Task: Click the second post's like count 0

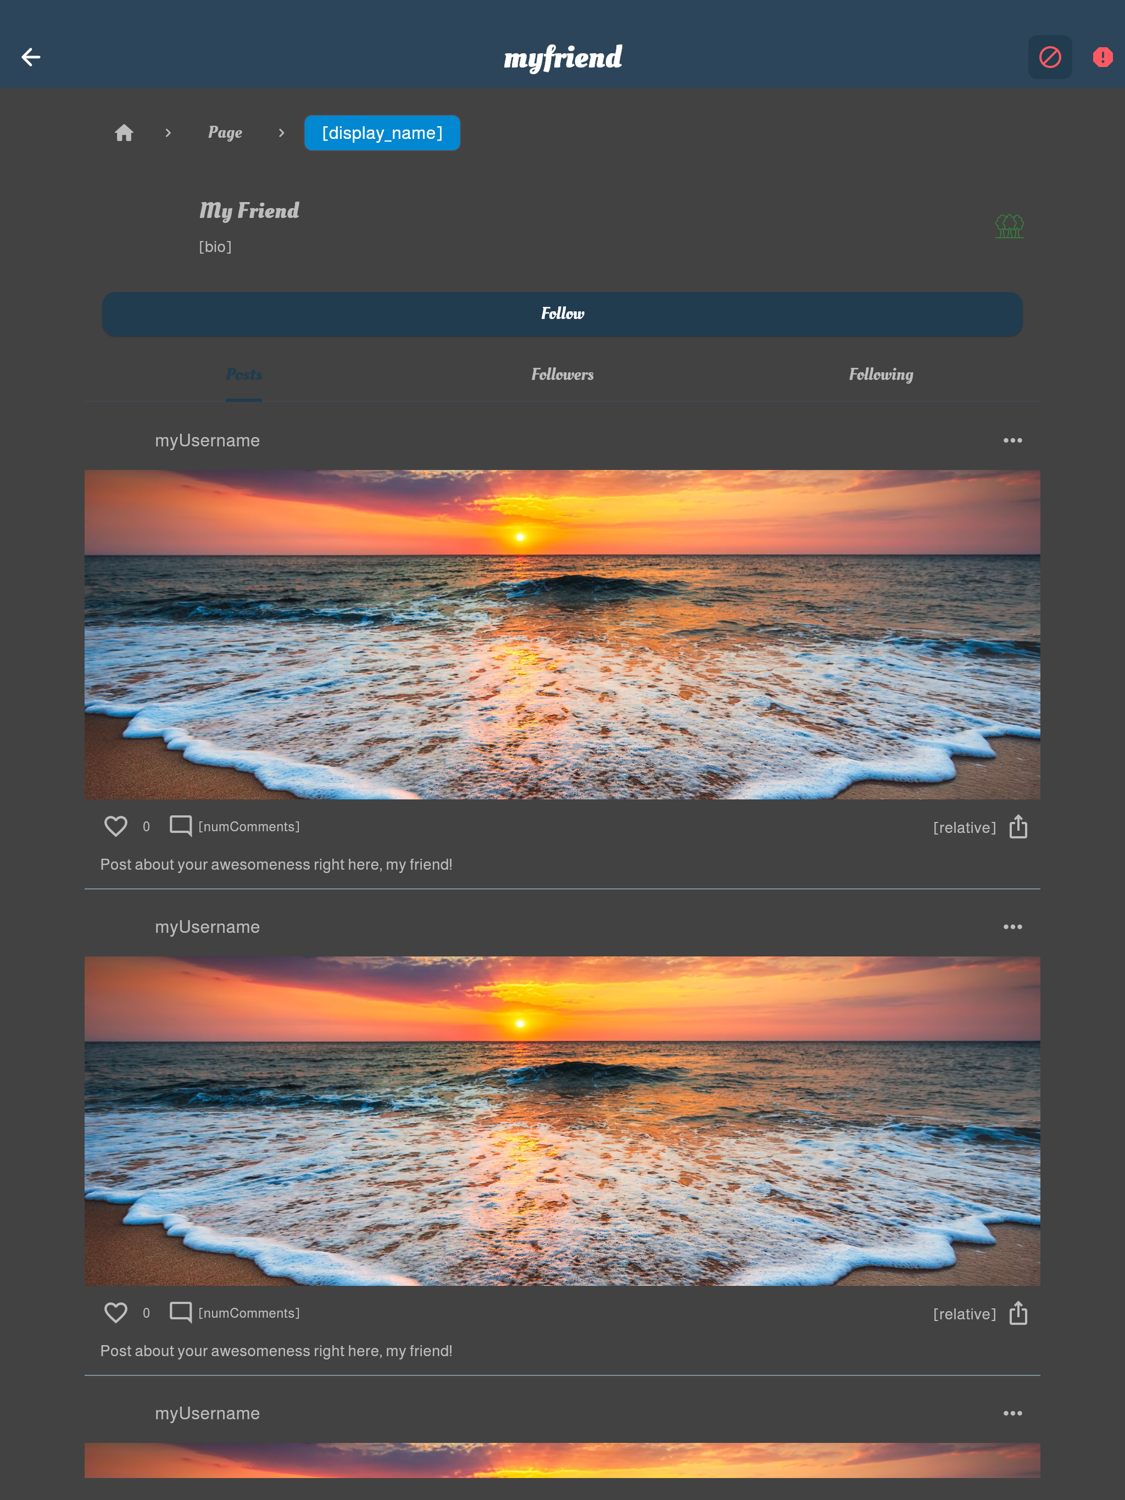Action: pos(146,1313)
